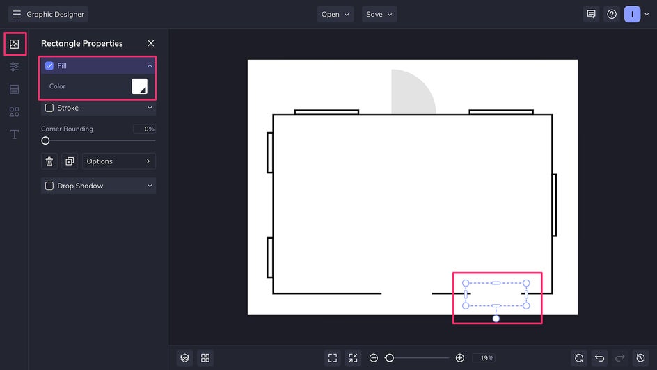Enable the Drop Shadow checkbox

tap(49, 186)
